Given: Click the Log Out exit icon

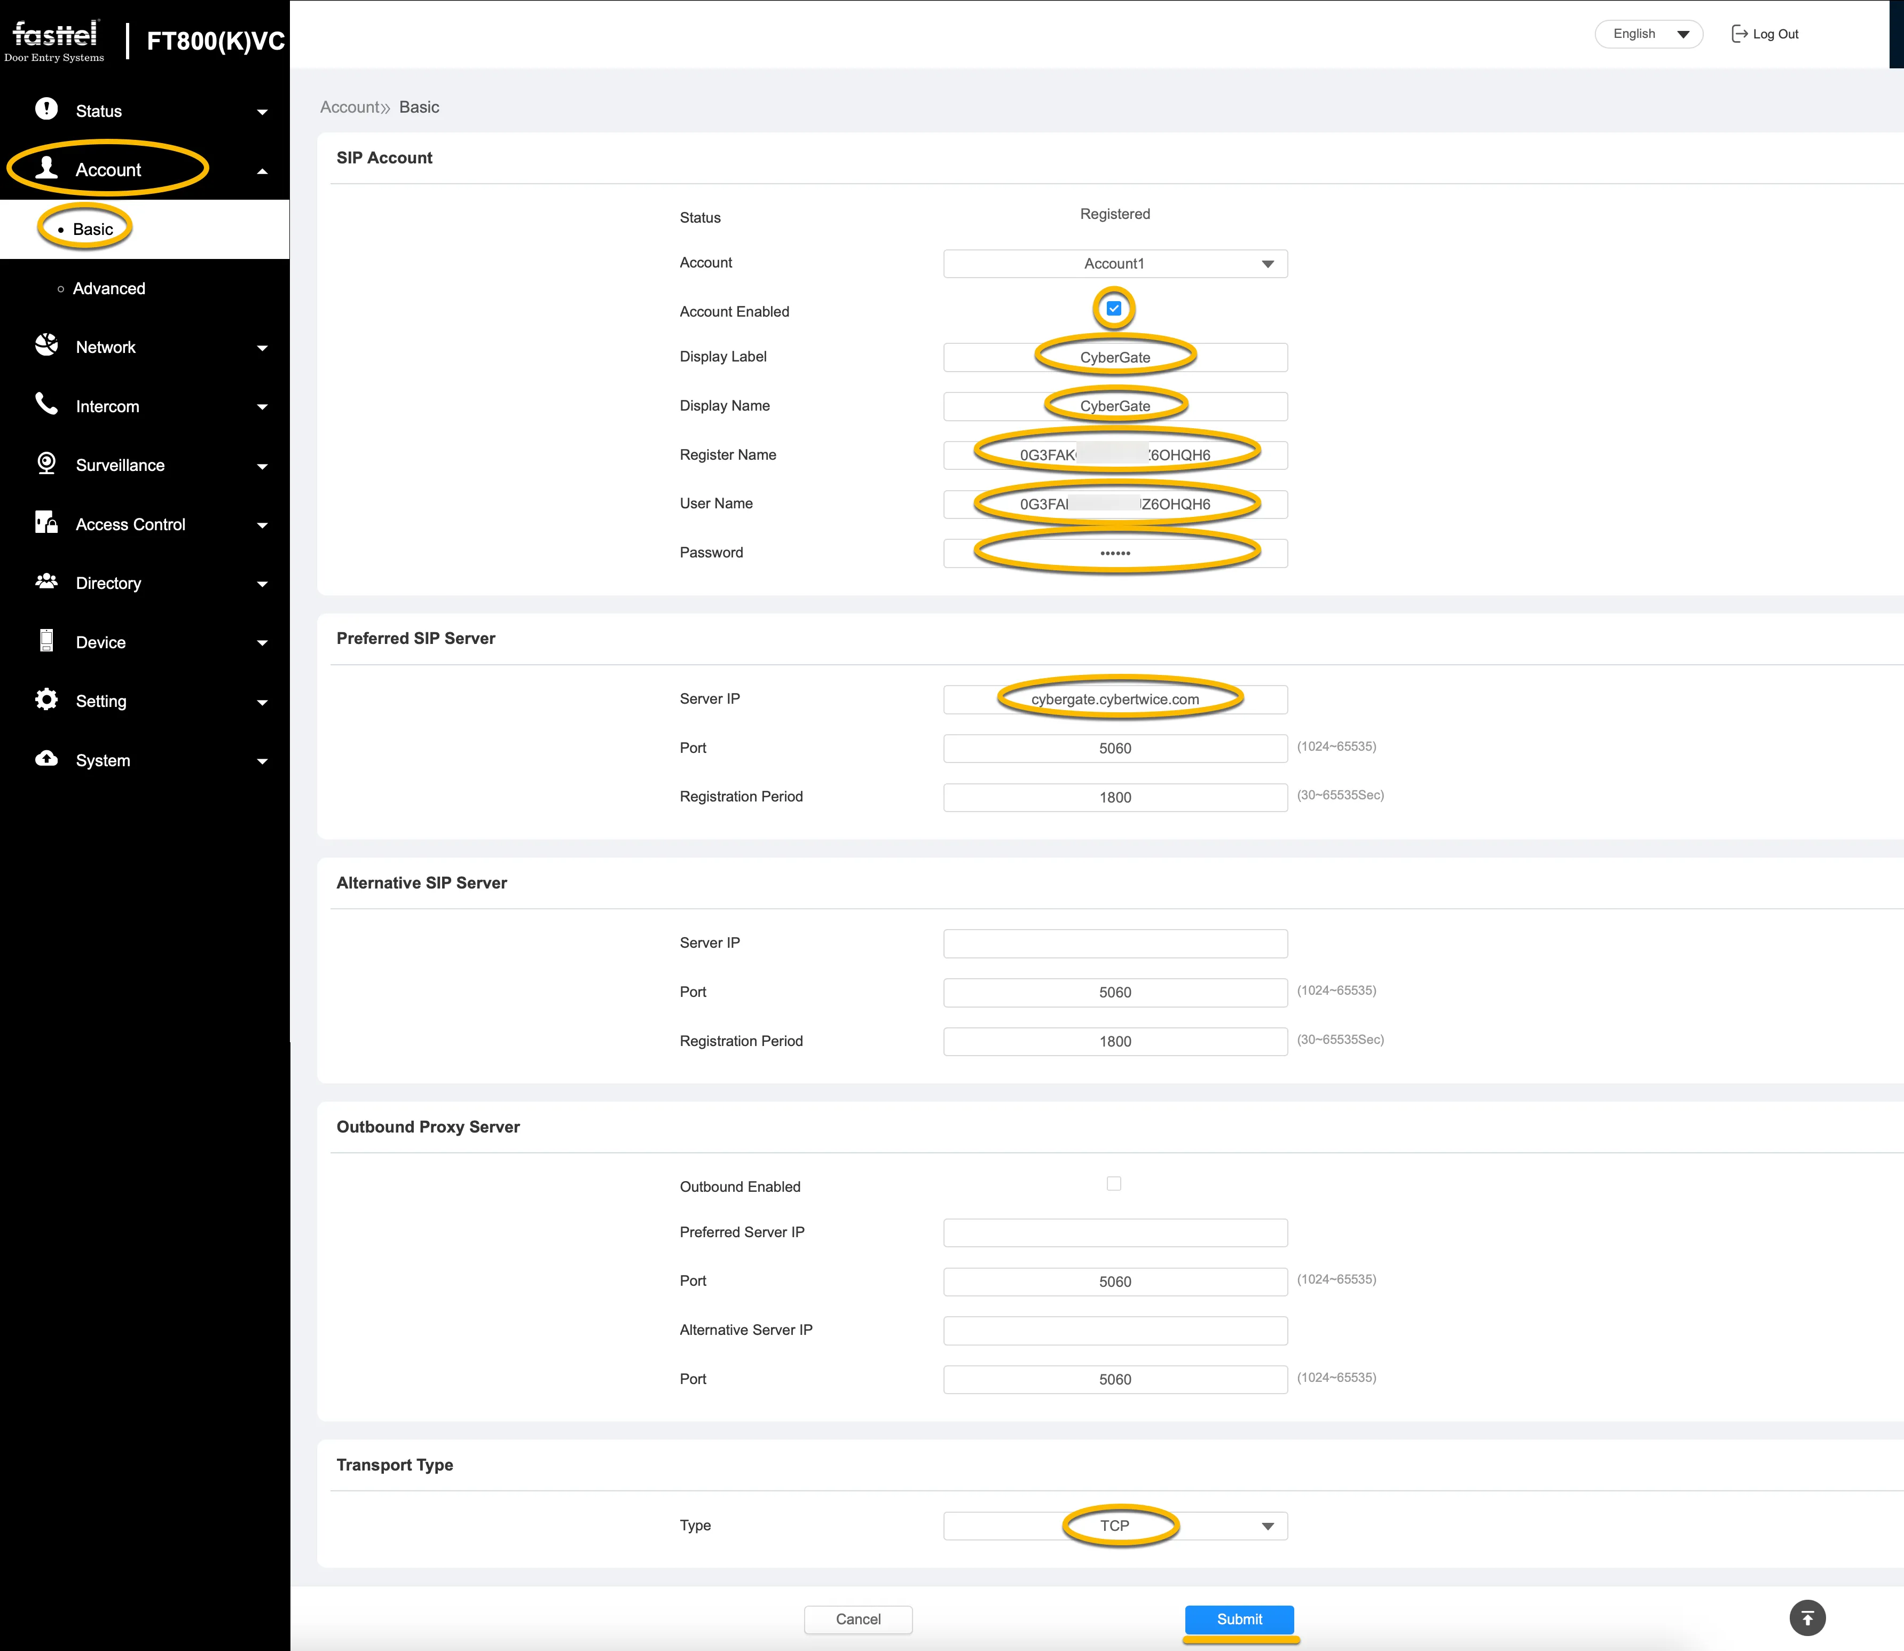Looking at the screenshot, I should pos(1739,34).
